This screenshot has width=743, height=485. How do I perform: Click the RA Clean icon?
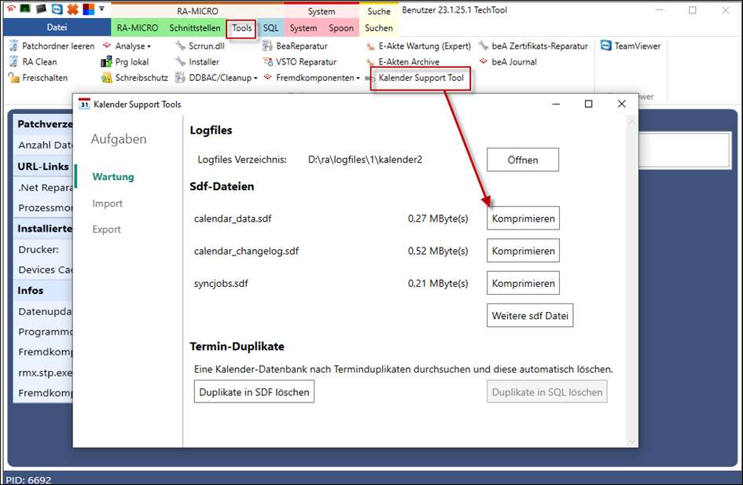click(13, 61)
